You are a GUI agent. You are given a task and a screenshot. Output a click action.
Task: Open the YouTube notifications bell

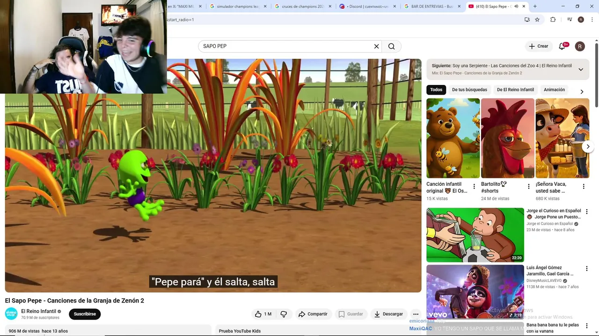562,46
